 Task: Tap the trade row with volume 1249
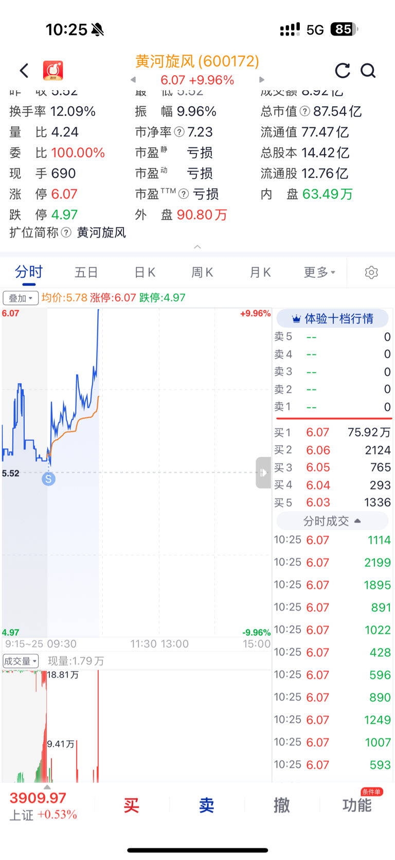332,720
